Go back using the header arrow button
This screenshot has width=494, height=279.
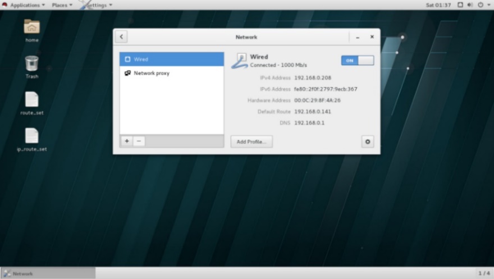pyautogui.click(x=121, y=37)
